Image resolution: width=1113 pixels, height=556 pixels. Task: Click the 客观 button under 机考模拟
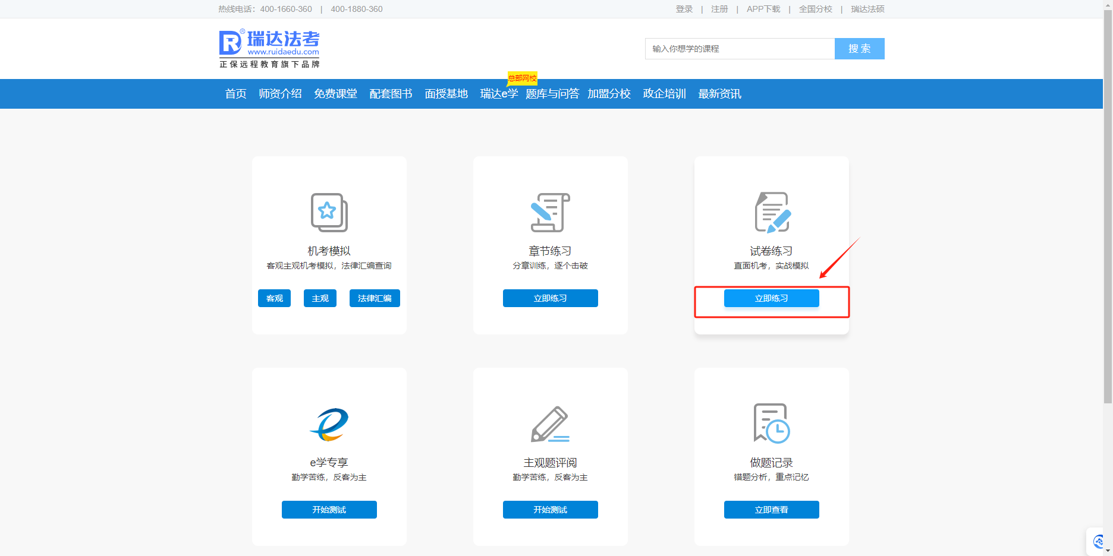pyautogui.click(x=274, y=298)
